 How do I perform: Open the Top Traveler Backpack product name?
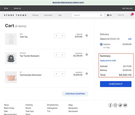[x=30, y=56]
